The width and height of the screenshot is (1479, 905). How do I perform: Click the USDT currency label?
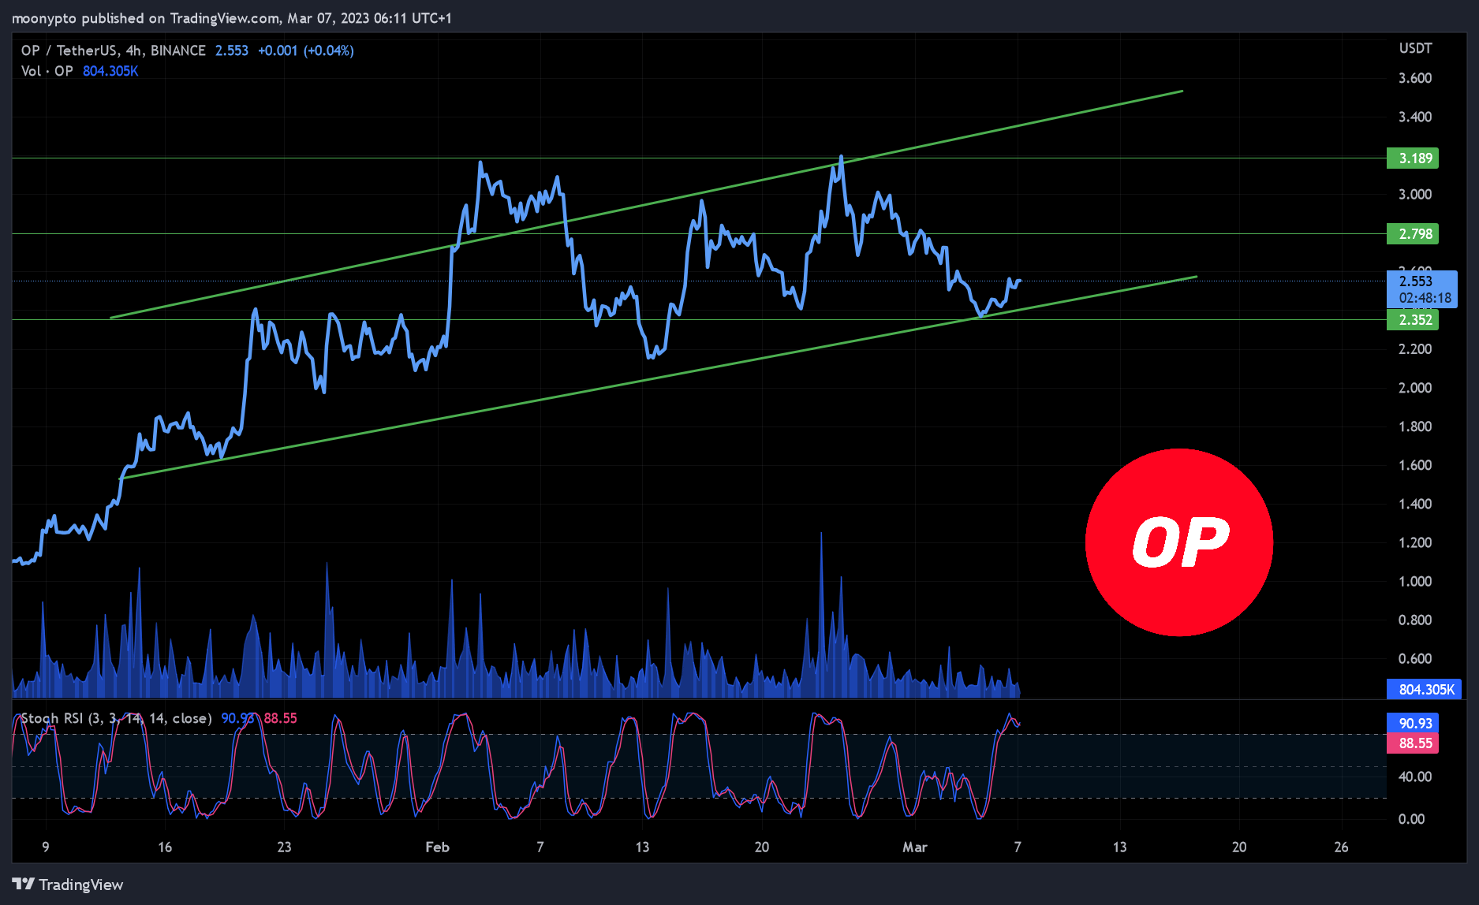point(1415,48)
